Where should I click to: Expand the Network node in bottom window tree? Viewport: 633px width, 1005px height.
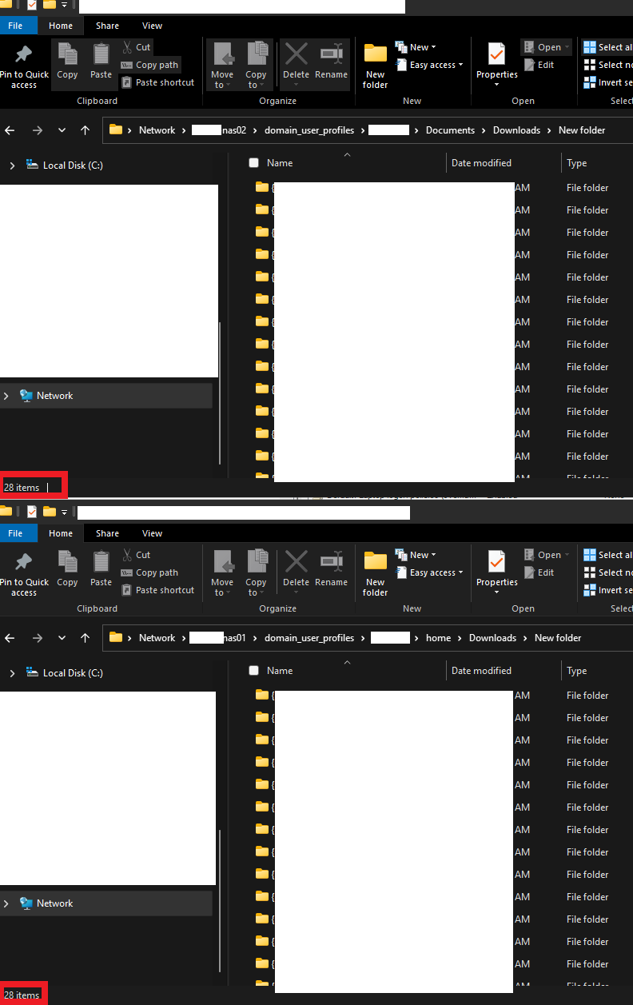(6, 903)
